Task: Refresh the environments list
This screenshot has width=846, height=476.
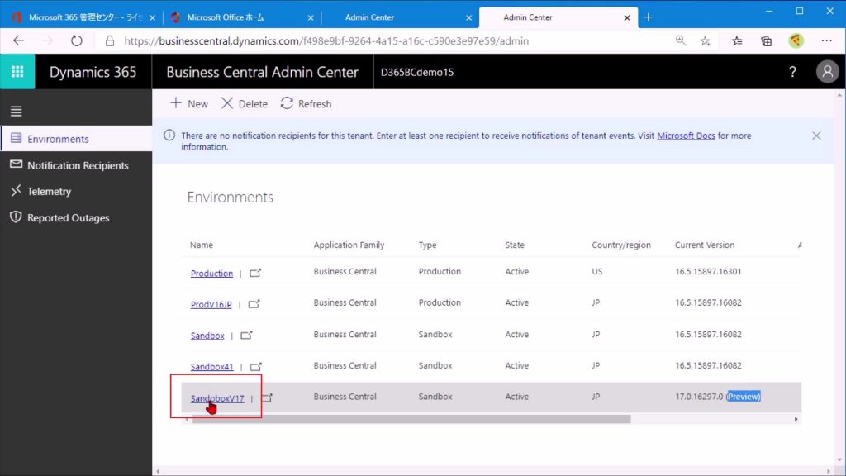Action: pos(306,103)
